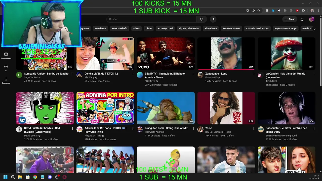Select the En tiempo real chip

click(165, 29)
